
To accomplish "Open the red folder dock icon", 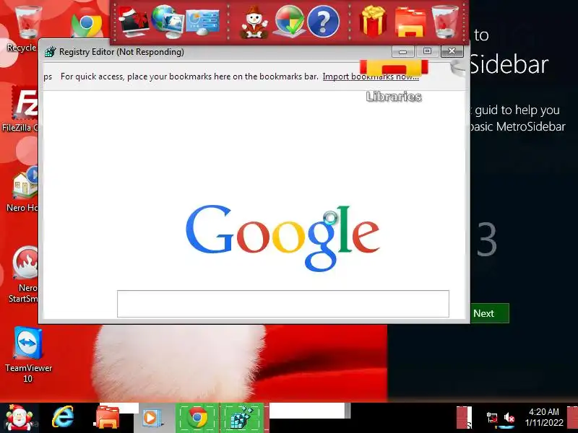I will click(410, 23).
